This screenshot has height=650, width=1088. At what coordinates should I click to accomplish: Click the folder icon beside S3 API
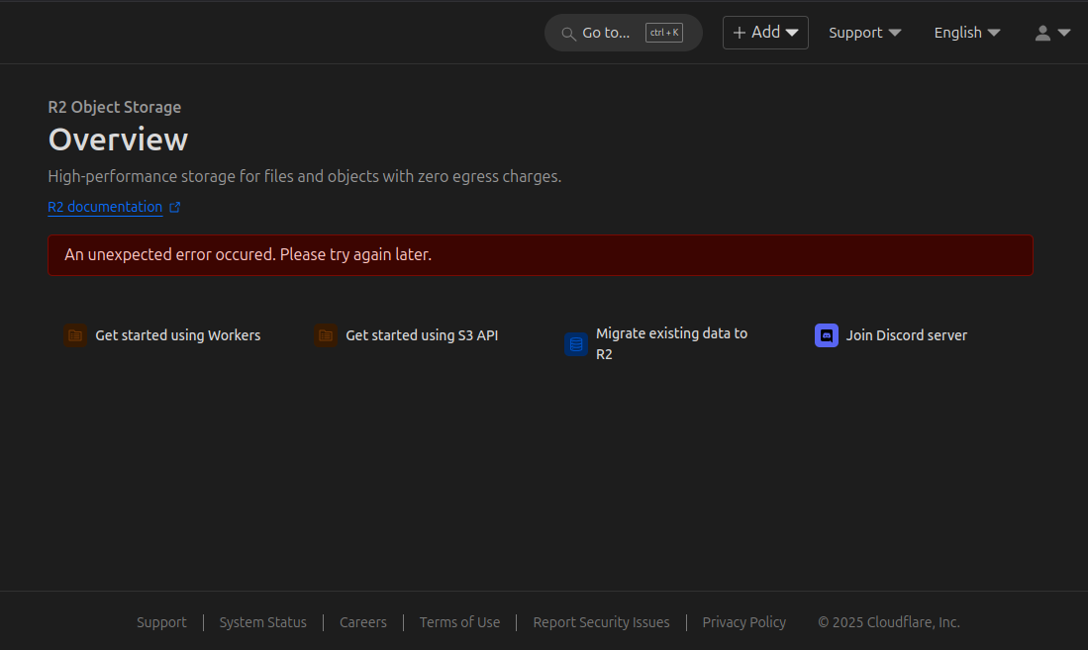click(326, 335)
